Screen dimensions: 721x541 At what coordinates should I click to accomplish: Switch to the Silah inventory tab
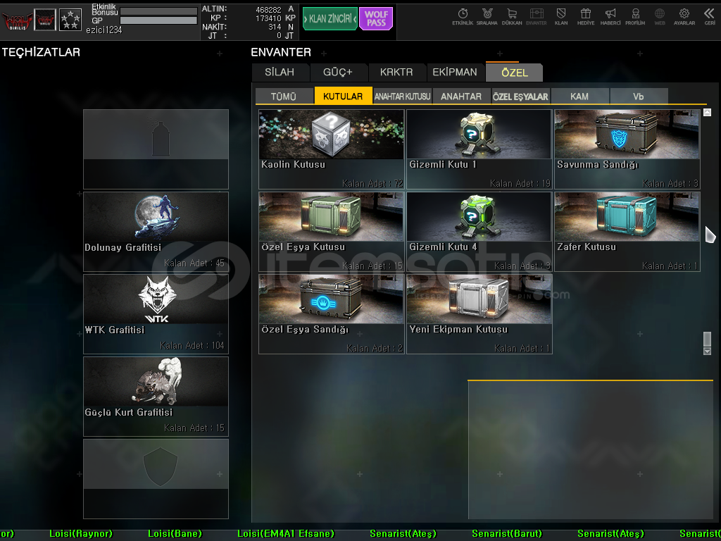[x=280, y=73]
